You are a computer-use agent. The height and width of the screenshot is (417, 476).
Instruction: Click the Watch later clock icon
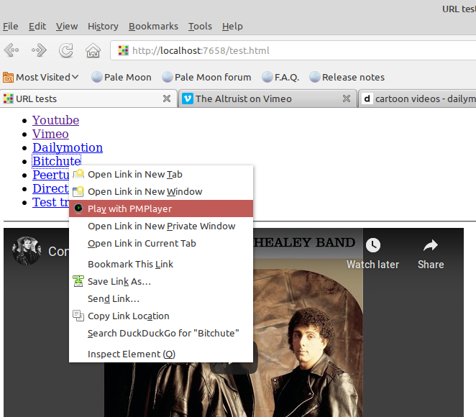tap(373, 245)
